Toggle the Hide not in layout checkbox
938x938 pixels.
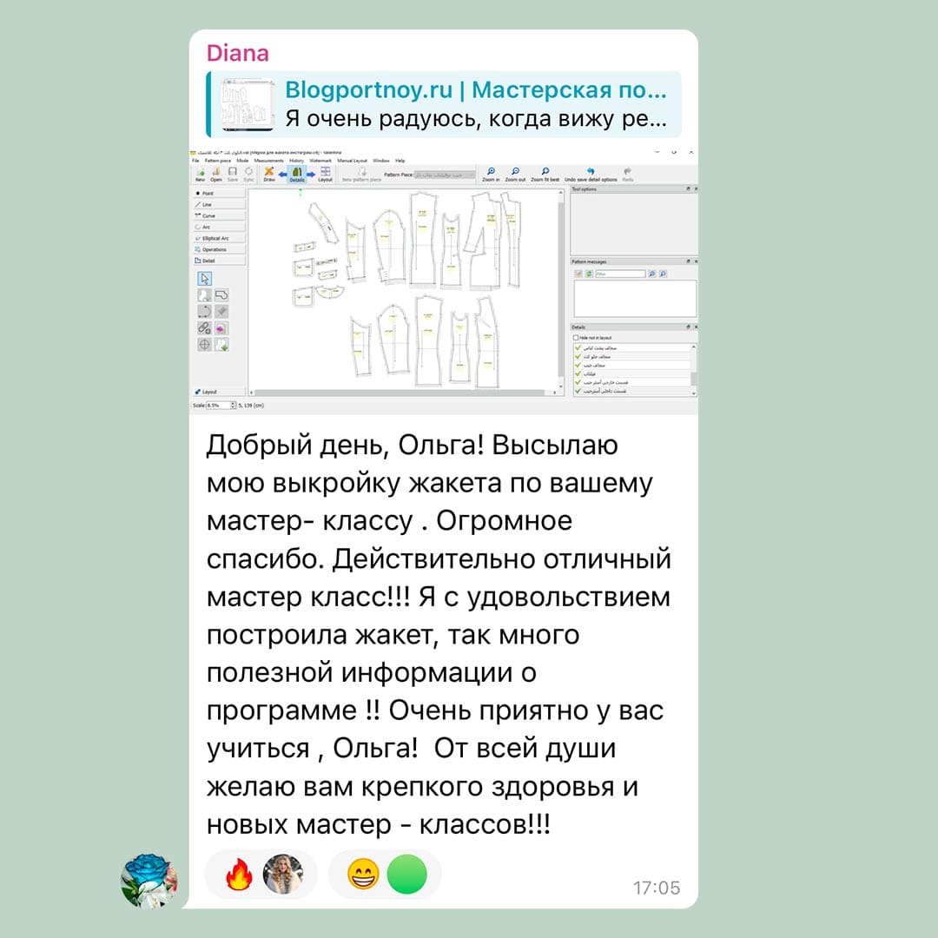[575, 337]
